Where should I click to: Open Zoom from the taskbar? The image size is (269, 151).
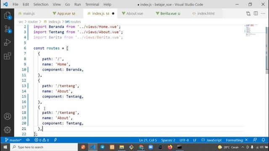tap(150, 147)
